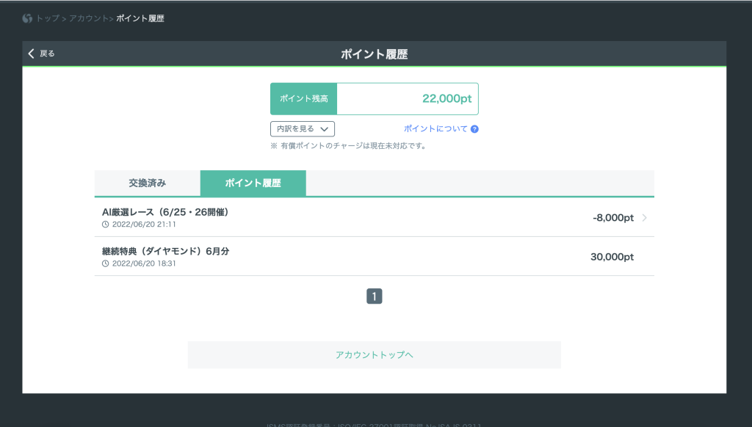This screenshot has height=427, width=752.
Task: Click the 30,000pt amount
Action: coord(612,257)
